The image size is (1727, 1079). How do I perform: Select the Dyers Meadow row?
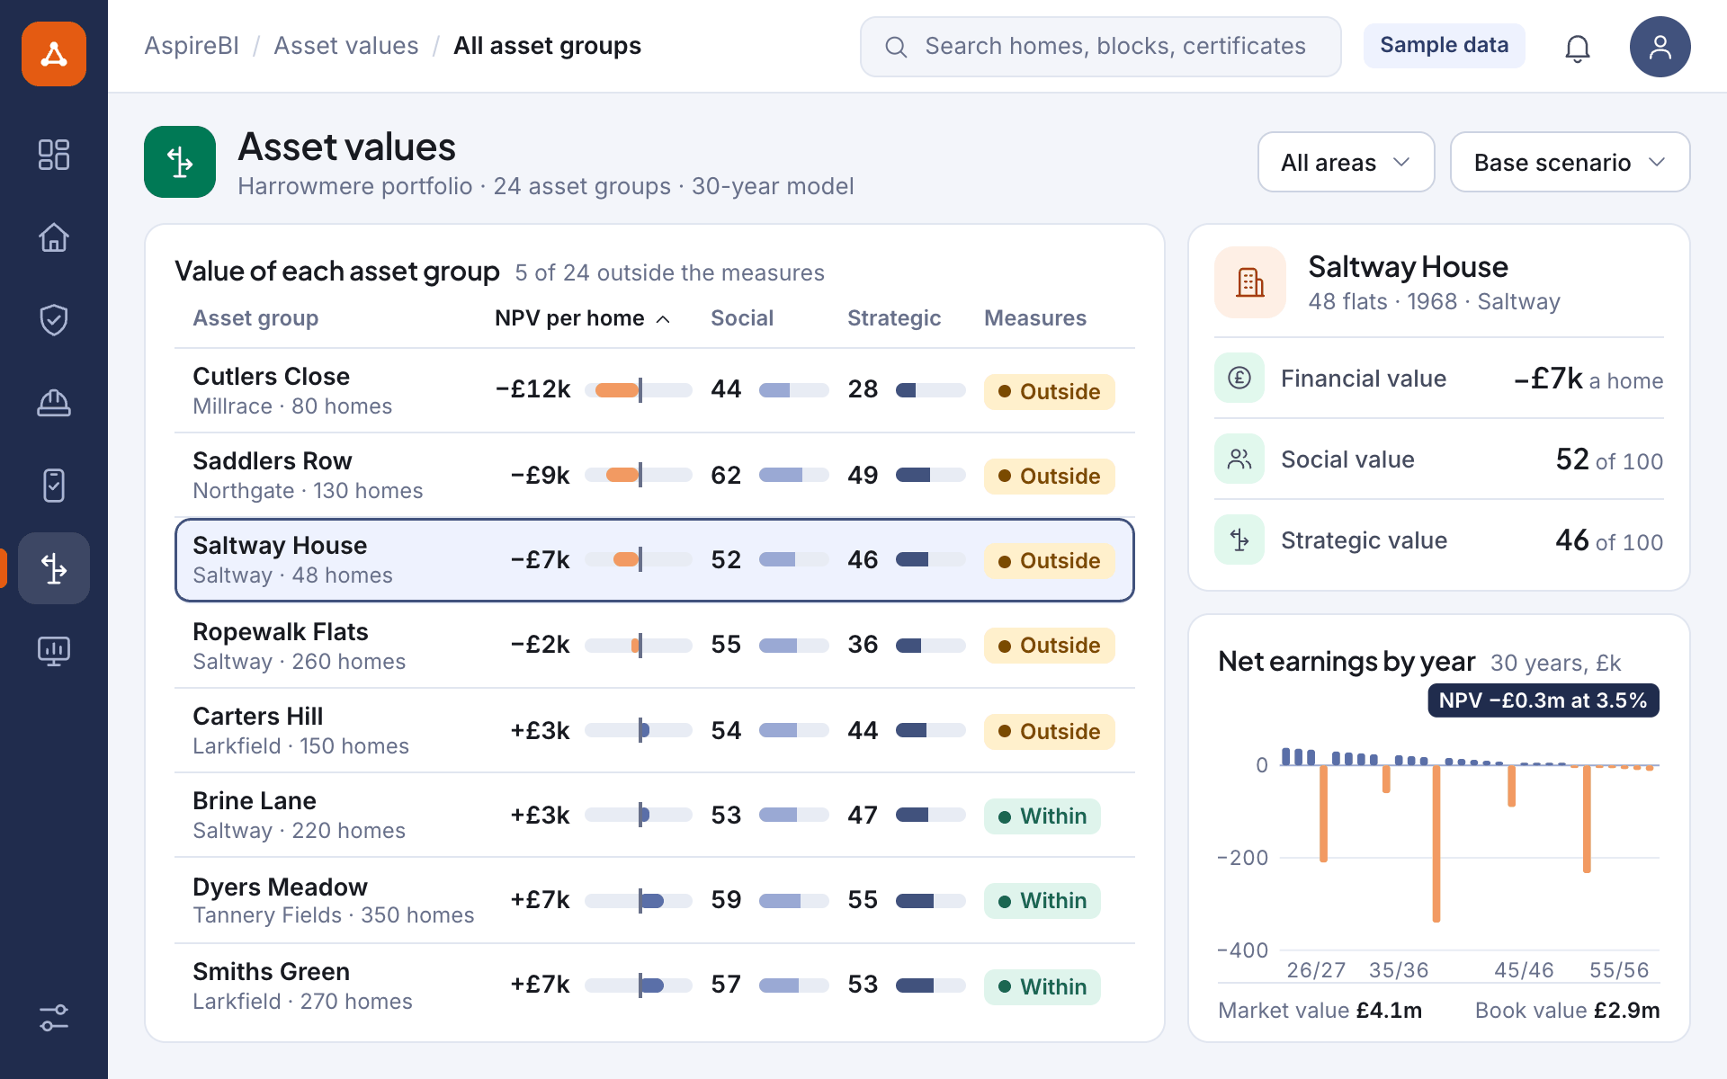click(x=655, y=900)
